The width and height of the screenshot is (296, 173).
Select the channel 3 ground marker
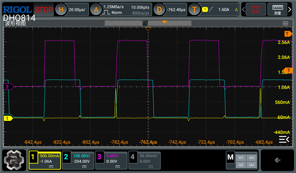[8, 87]
